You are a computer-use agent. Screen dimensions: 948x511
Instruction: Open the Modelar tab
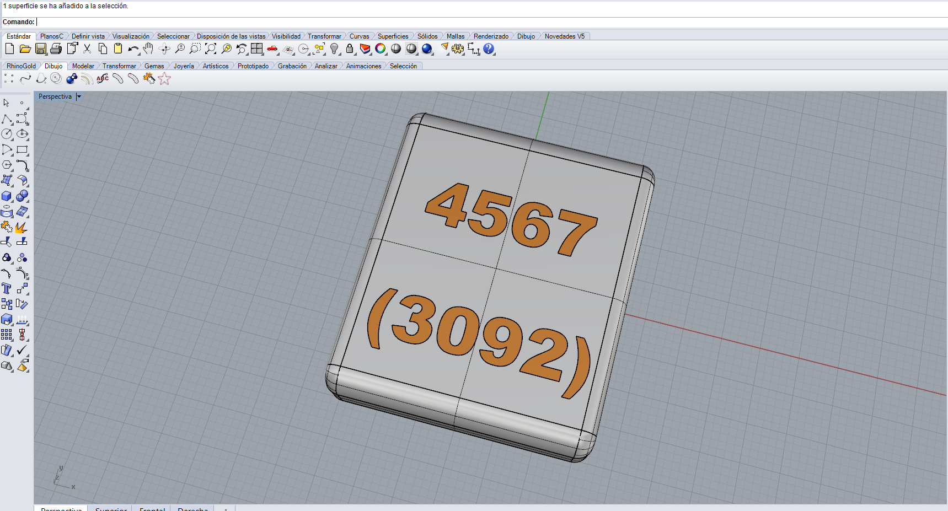tap(83, 66)
